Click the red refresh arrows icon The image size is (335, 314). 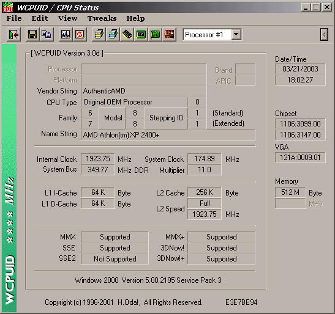click(x=80, y=34)
